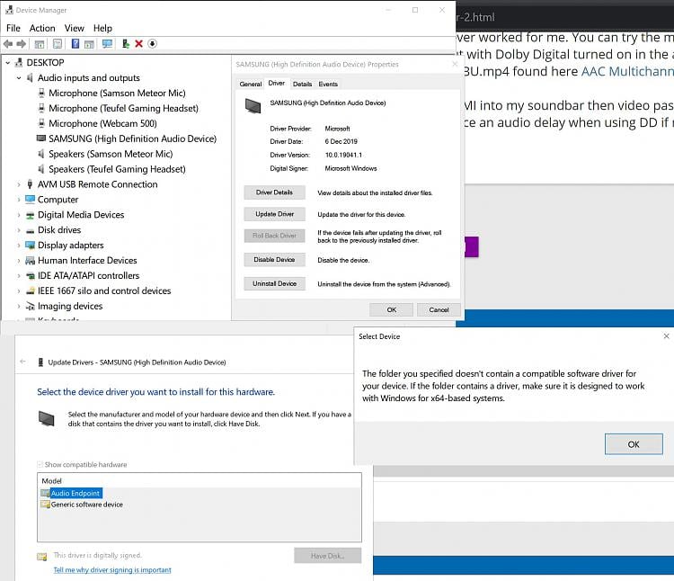This screenshot has height=581, width=674.
Task: Click the Display adapters category icon
Action: pyautogui.click(x=30, y=246)
